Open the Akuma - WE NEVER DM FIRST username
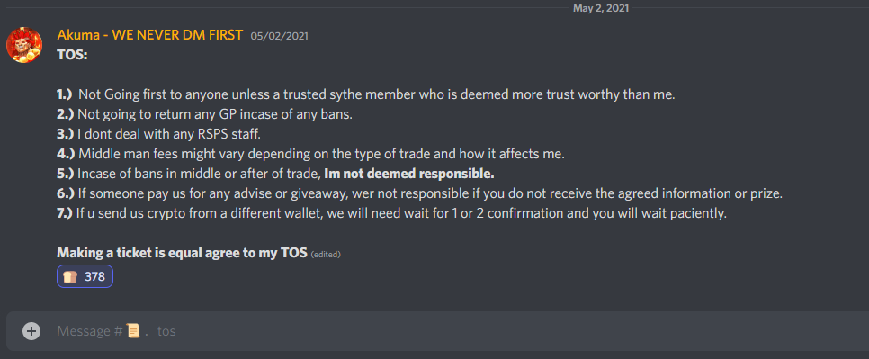 149,35
